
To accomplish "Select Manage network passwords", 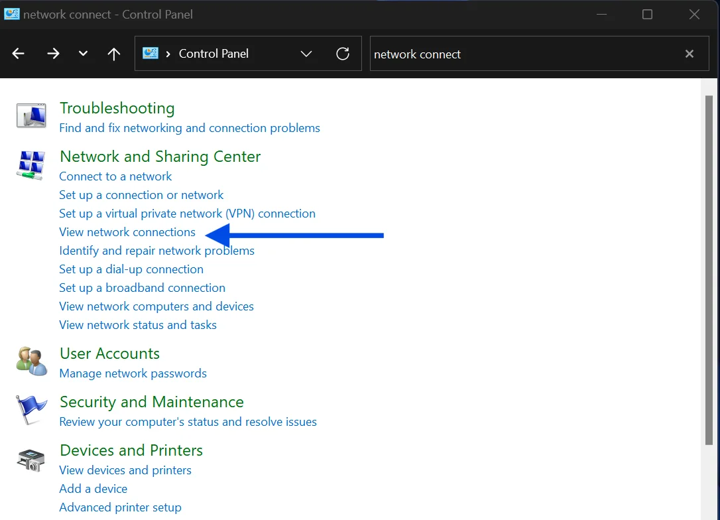I will click(133, 373).
